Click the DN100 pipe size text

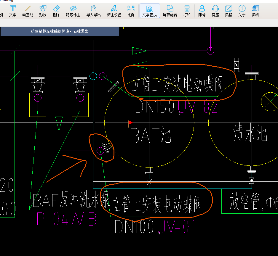point(134,226)
